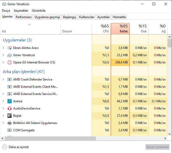The height and width of the screenshot is (153, 172).
Task: Click the AMD Crash Defender Service icon
Action: tap(10, 79)
